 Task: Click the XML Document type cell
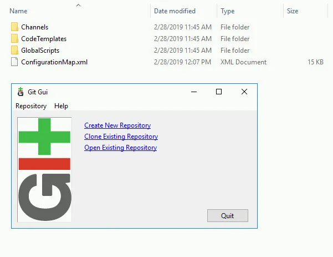(x=243, y=62)
